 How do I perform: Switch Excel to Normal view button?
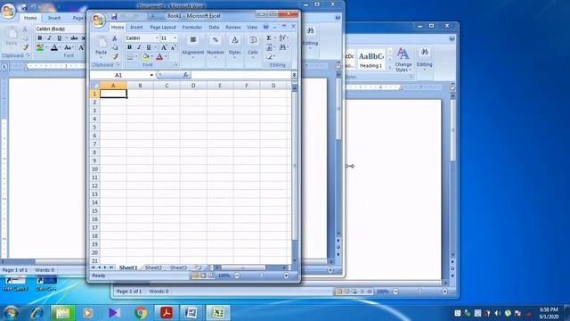click(x=196, y=276)
